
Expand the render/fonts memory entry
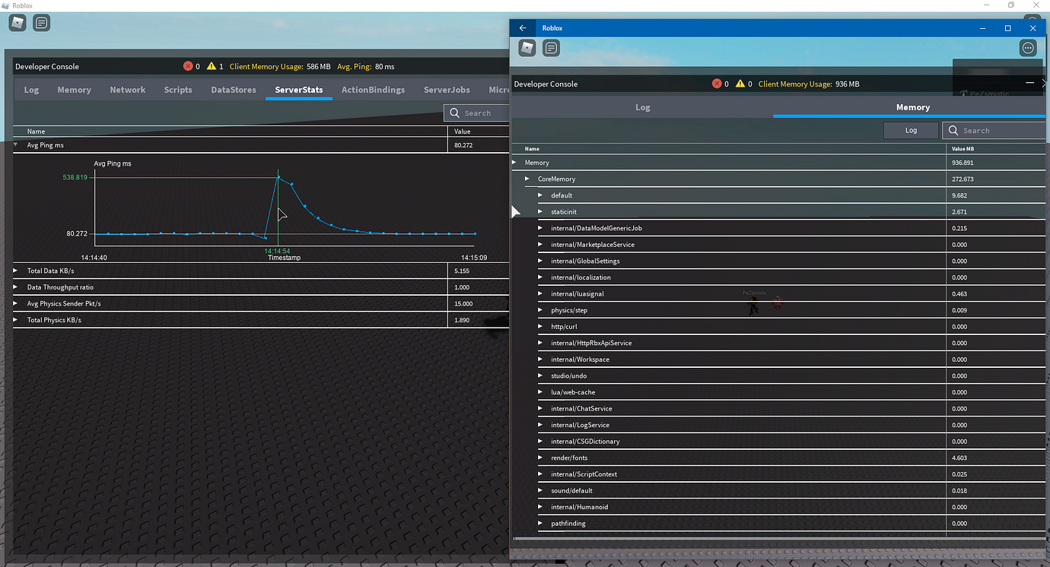[x=540, y=458]
